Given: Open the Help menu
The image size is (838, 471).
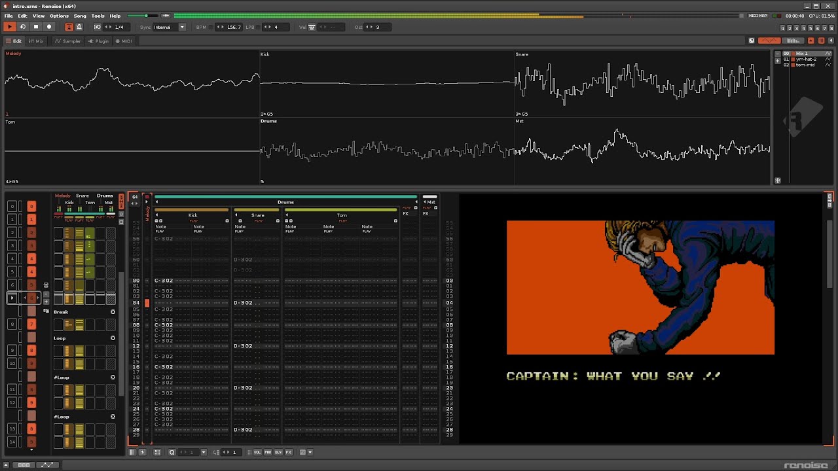Looking at the screenshot, I should point(115,16).
